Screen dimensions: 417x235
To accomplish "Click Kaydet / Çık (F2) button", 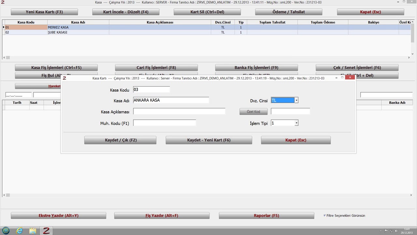I will pyautogui.click(x=120, y=140).
